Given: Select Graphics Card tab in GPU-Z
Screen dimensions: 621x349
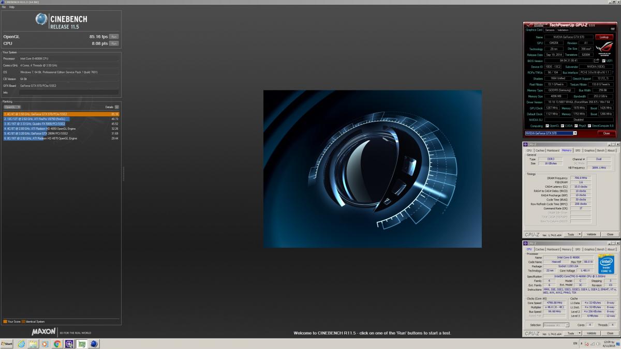Looking at the screenshot, I should tap(534, 29).
